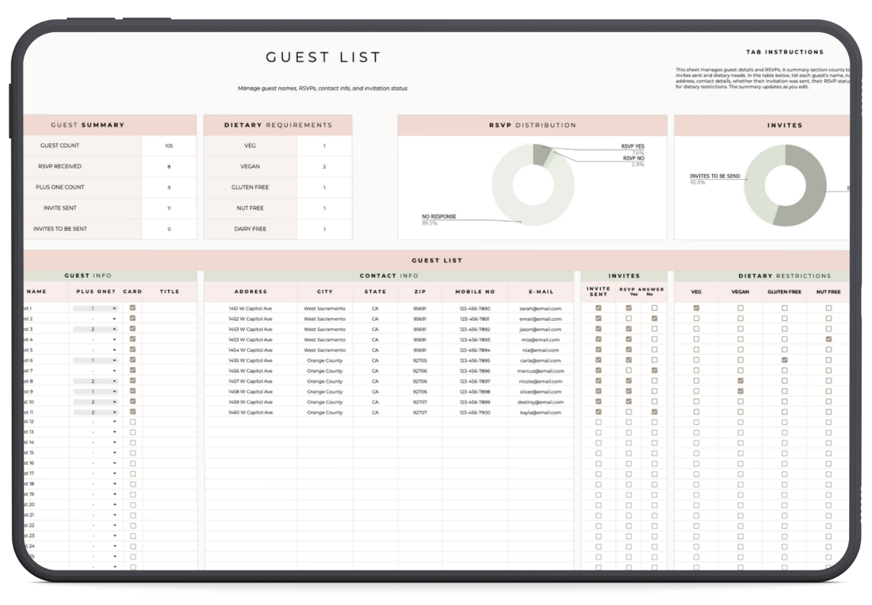Screen dimensions: 872x605
Task: Select the Guest Count value cell
Action: 169,145
